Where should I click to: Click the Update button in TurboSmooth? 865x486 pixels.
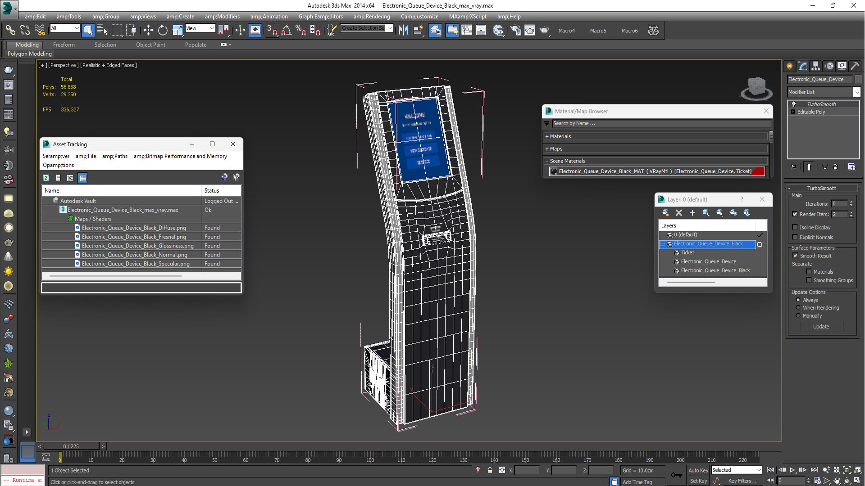[821, 327]
